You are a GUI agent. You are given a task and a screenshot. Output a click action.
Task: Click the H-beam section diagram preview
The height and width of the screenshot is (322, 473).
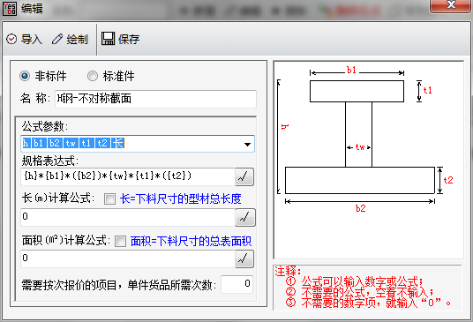(368, 160)
